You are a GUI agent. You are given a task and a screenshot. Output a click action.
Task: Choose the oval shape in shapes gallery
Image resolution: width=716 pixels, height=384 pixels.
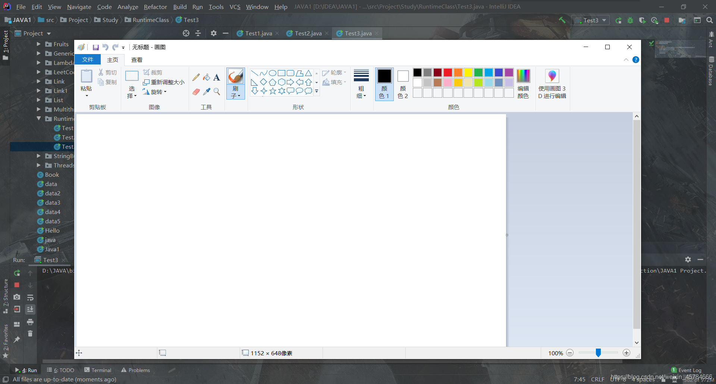273,73
